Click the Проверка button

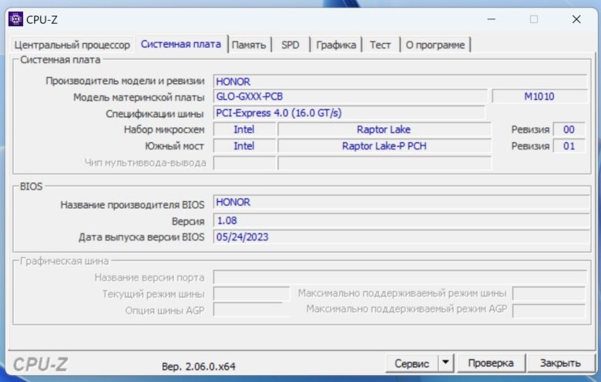pos(491,363)
